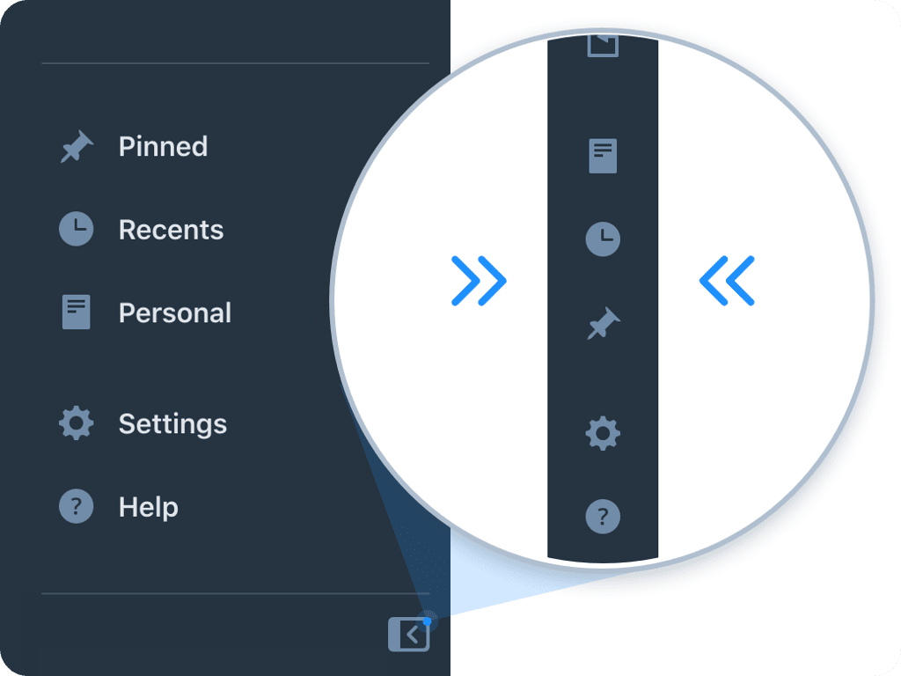Click the question mark icon beside Help
Screen dimensions: 901x676
pos(76,506)
